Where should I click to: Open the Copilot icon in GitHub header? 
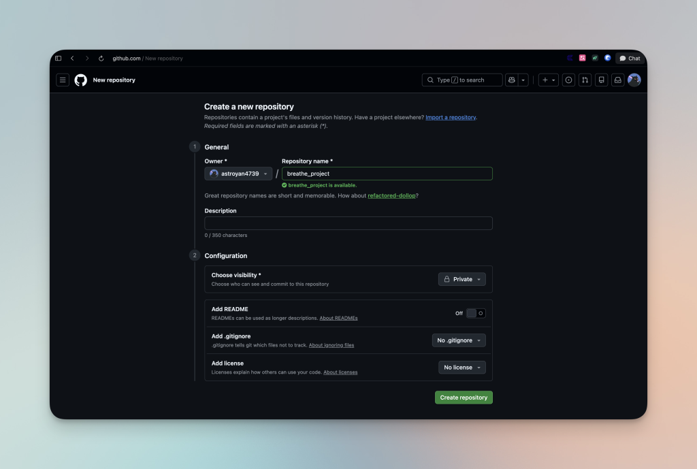coord(512,80)
